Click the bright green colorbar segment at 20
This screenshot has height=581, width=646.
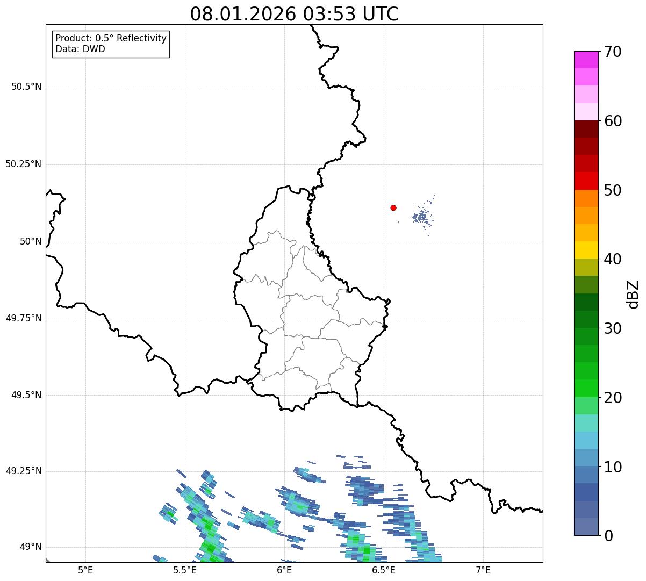coord(586,388)
